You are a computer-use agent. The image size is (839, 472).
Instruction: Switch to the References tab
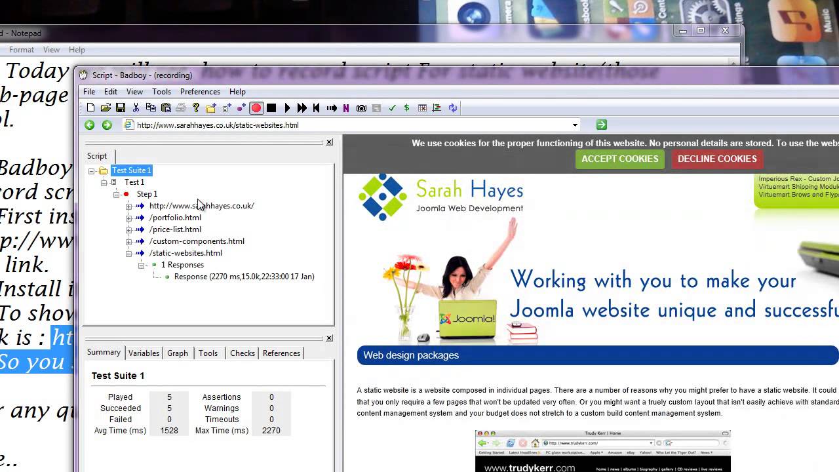281,353
